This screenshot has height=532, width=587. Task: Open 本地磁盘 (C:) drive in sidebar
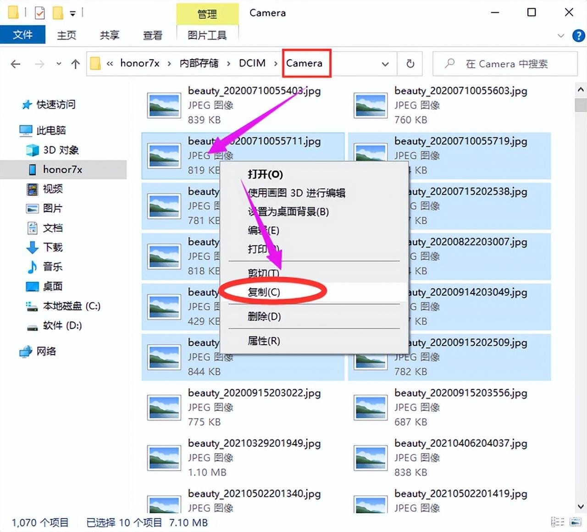click(63, 306)
